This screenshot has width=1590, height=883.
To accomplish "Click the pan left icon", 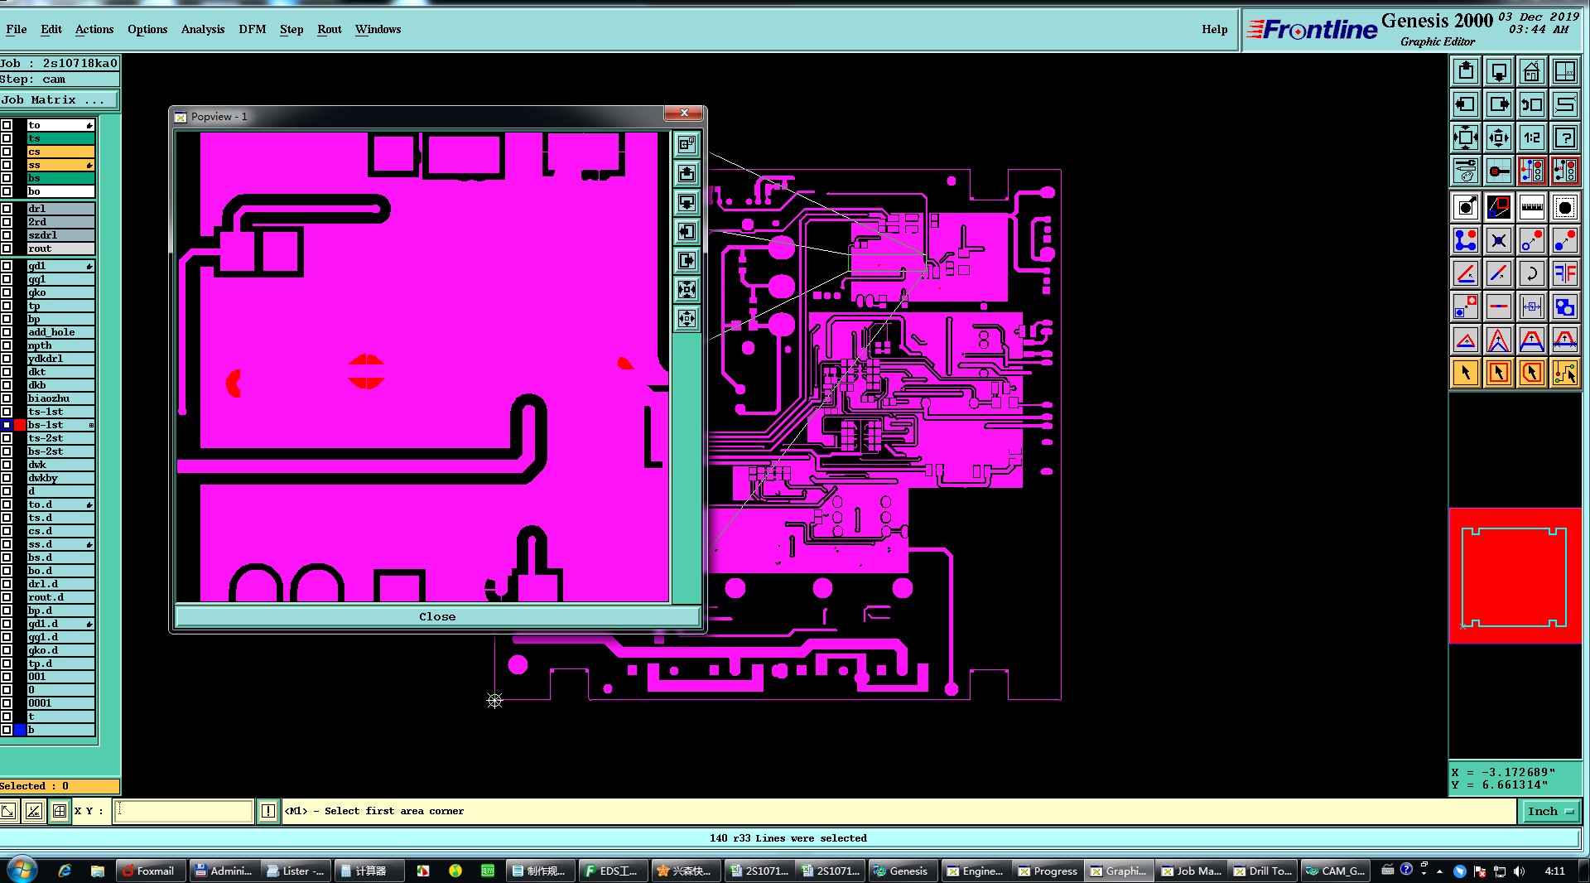I will click(x=1466, y=104).
